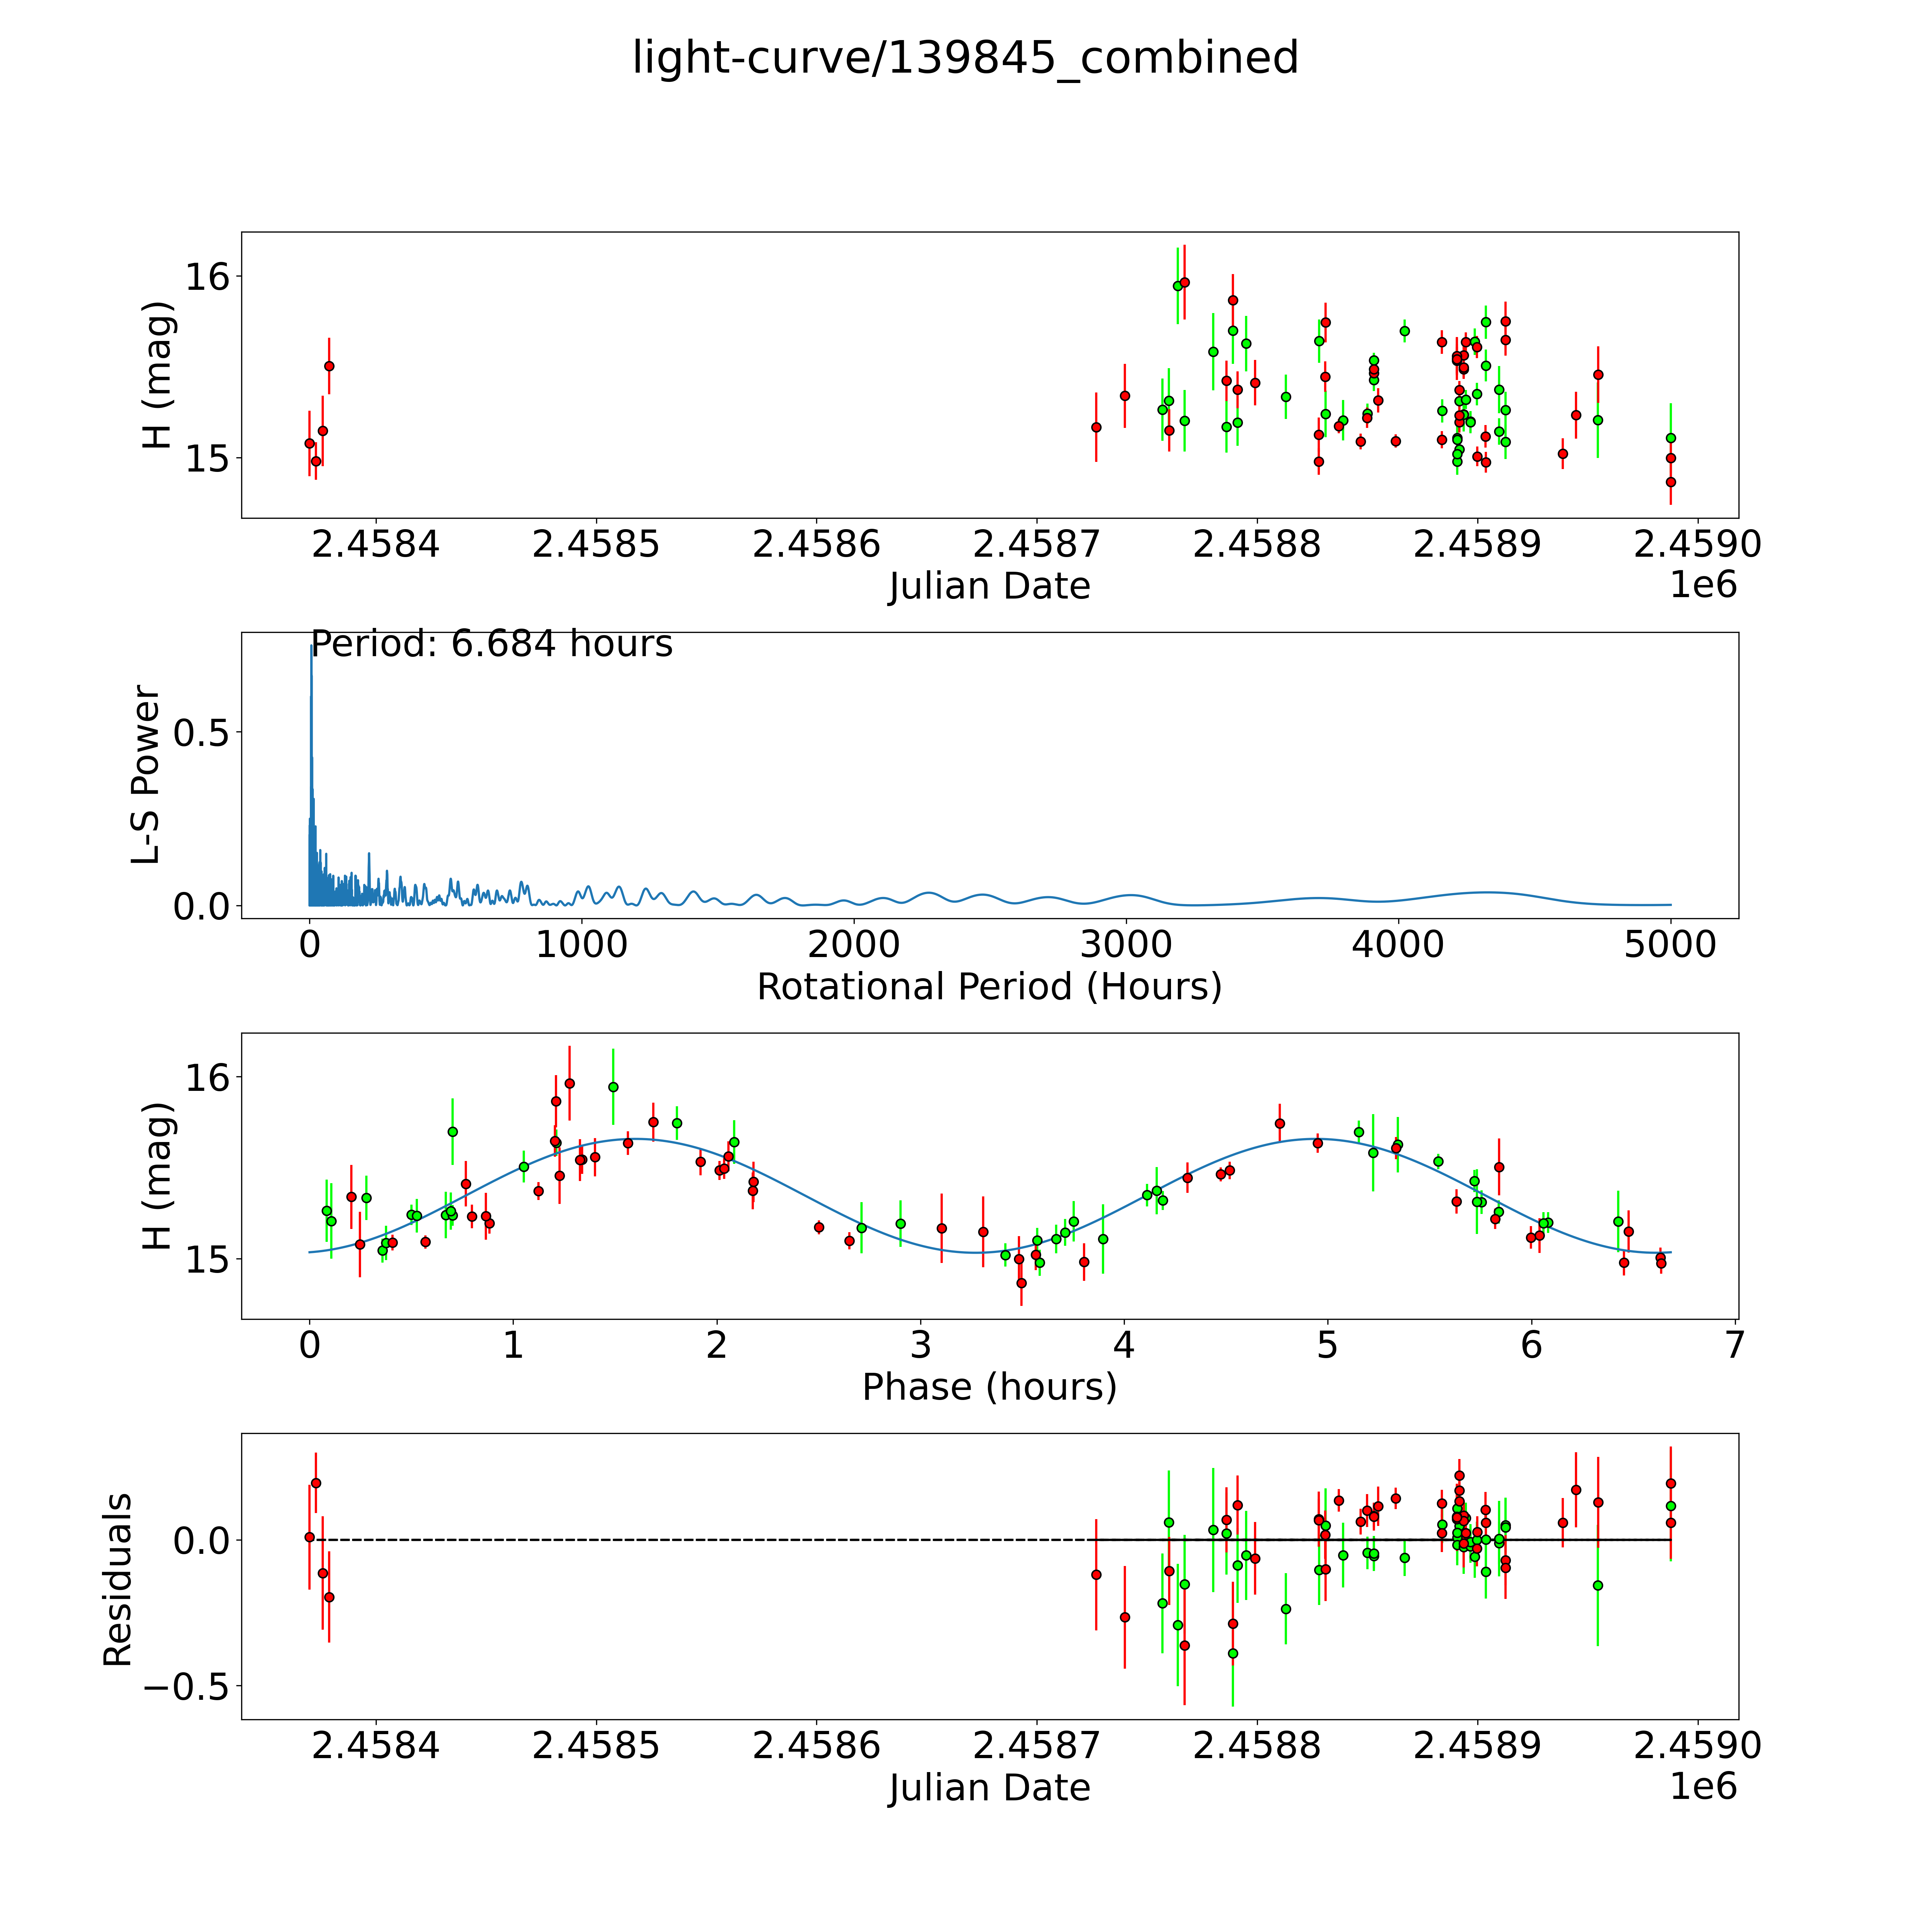Click 'Julian Date' label under residuals plot

[x=989, y=1787]
